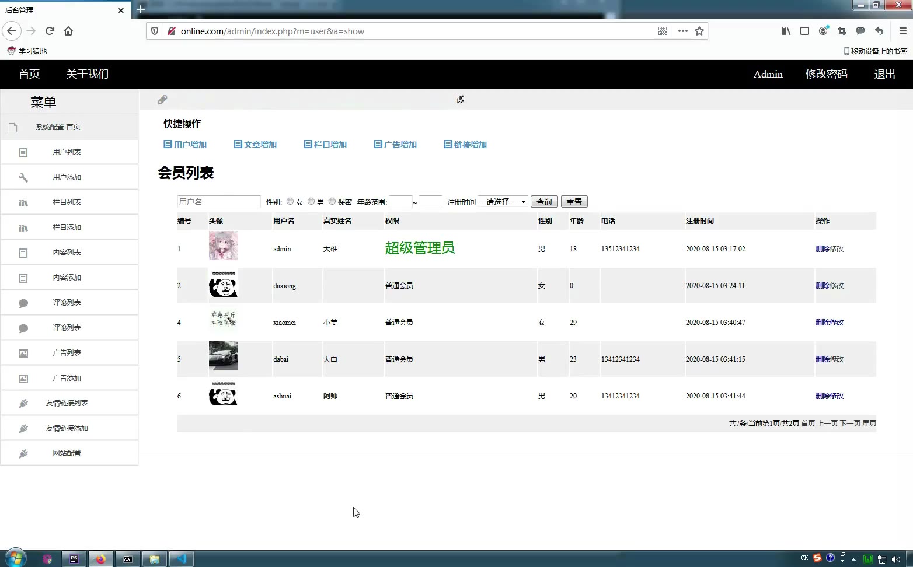Open the 注册时间 请选择 dropdown

[x=501, y=201]
